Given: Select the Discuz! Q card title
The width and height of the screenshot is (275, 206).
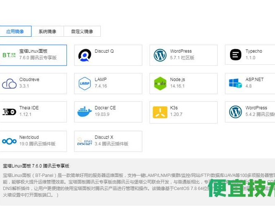Looking at the screenshot, I should tap(104, 51).
